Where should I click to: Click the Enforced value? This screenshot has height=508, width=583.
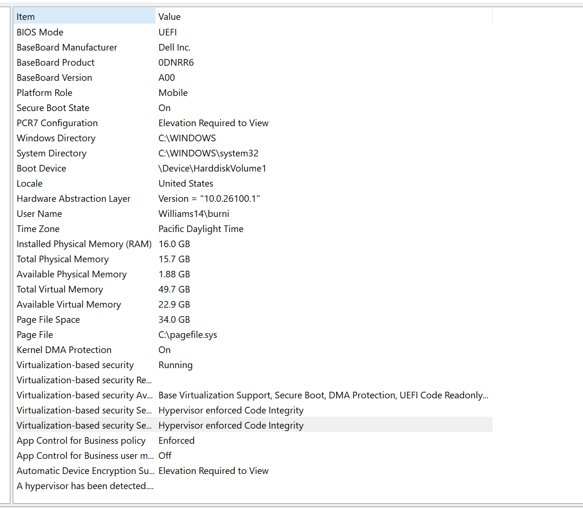(x=176, y=440)
